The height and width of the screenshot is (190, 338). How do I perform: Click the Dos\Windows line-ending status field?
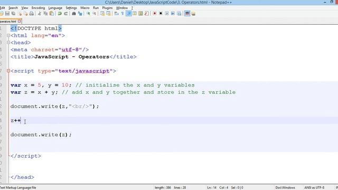point(285,188)
